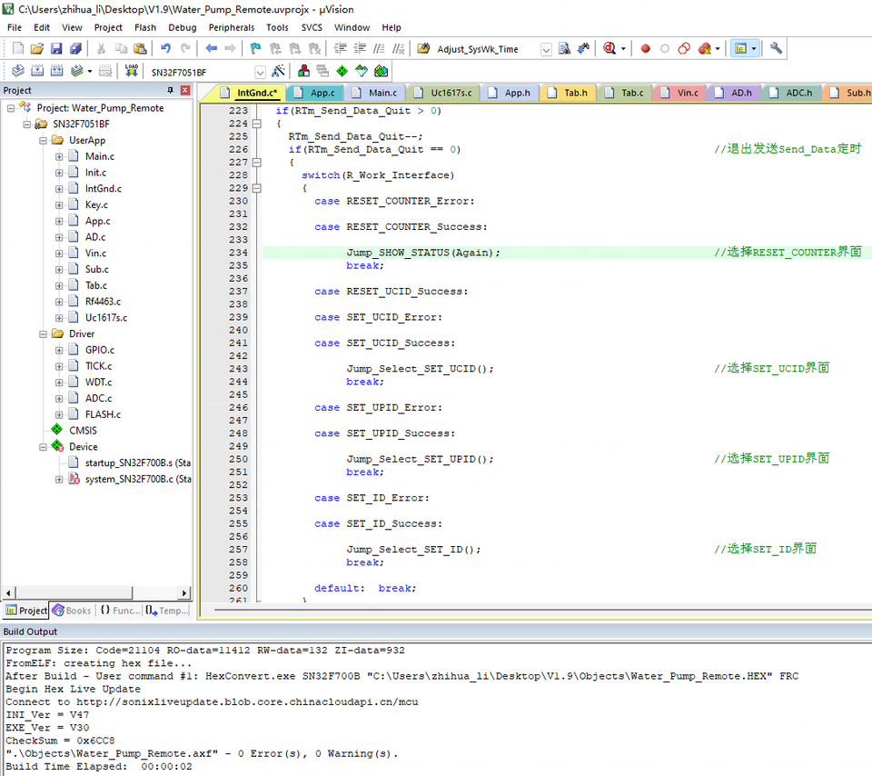The width and height of the screenshot is (872, 776).
Task: Save all files icon
Action: [x=75, y=48]
